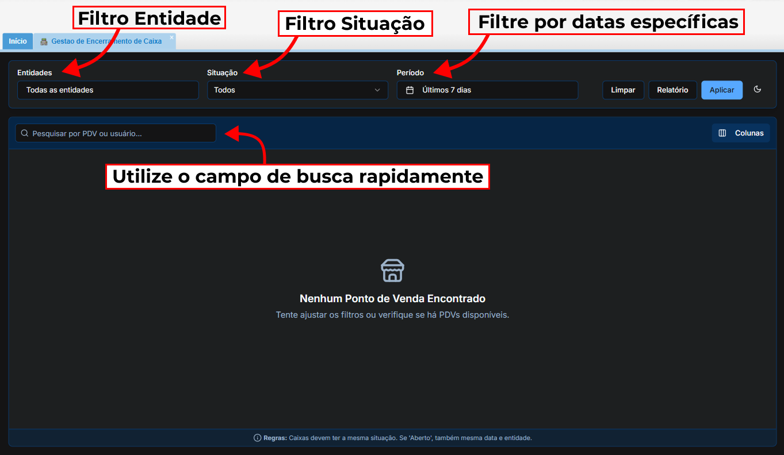Close the Gestao de Encerramento de Caixa tab
Viewport: 784px width, 455px height.
click(171, 37)
